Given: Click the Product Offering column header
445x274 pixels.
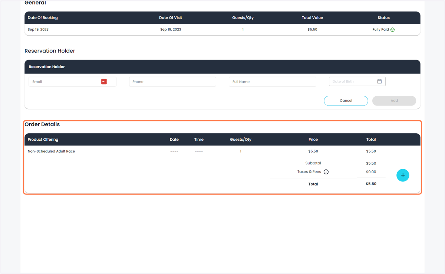Looking at the screenshot, I should click(x=43, y=140).
